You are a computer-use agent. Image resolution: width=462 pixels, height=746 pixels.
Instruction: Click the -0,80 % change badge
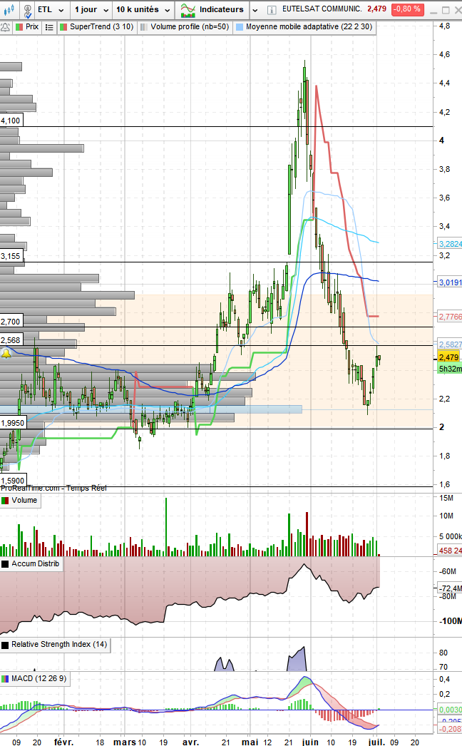[x=406, y=9]
